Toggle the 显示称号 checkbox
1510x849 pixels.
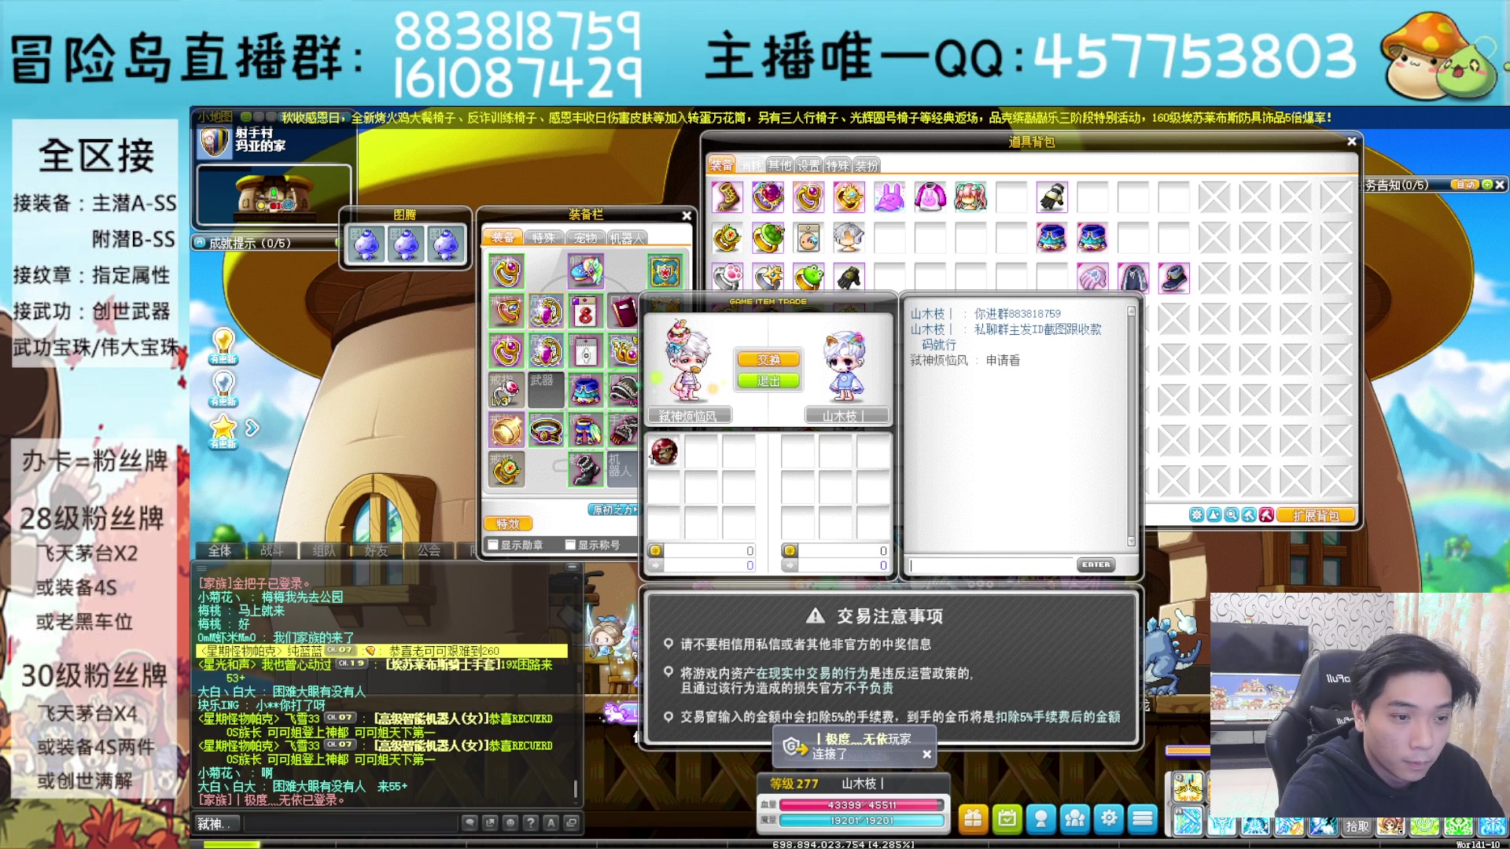tap(570, 545)
